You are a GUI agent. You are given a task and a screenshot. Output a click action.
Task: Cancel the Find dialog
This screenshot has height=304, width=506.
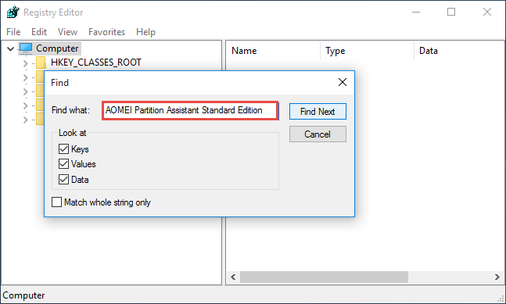point(318,134)
